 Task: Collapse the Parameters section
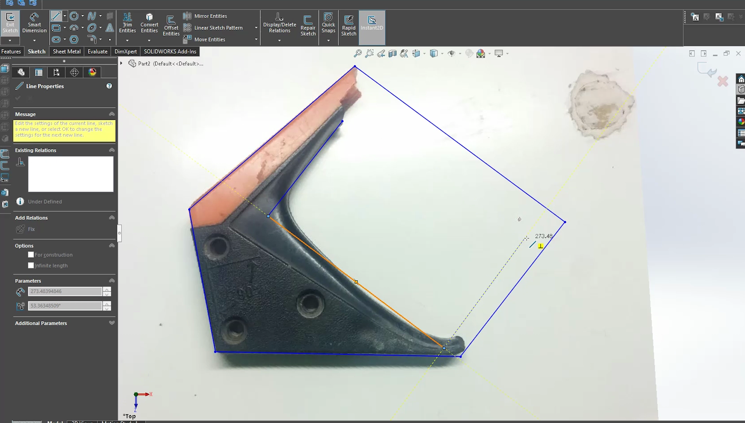tap(112, 281)
